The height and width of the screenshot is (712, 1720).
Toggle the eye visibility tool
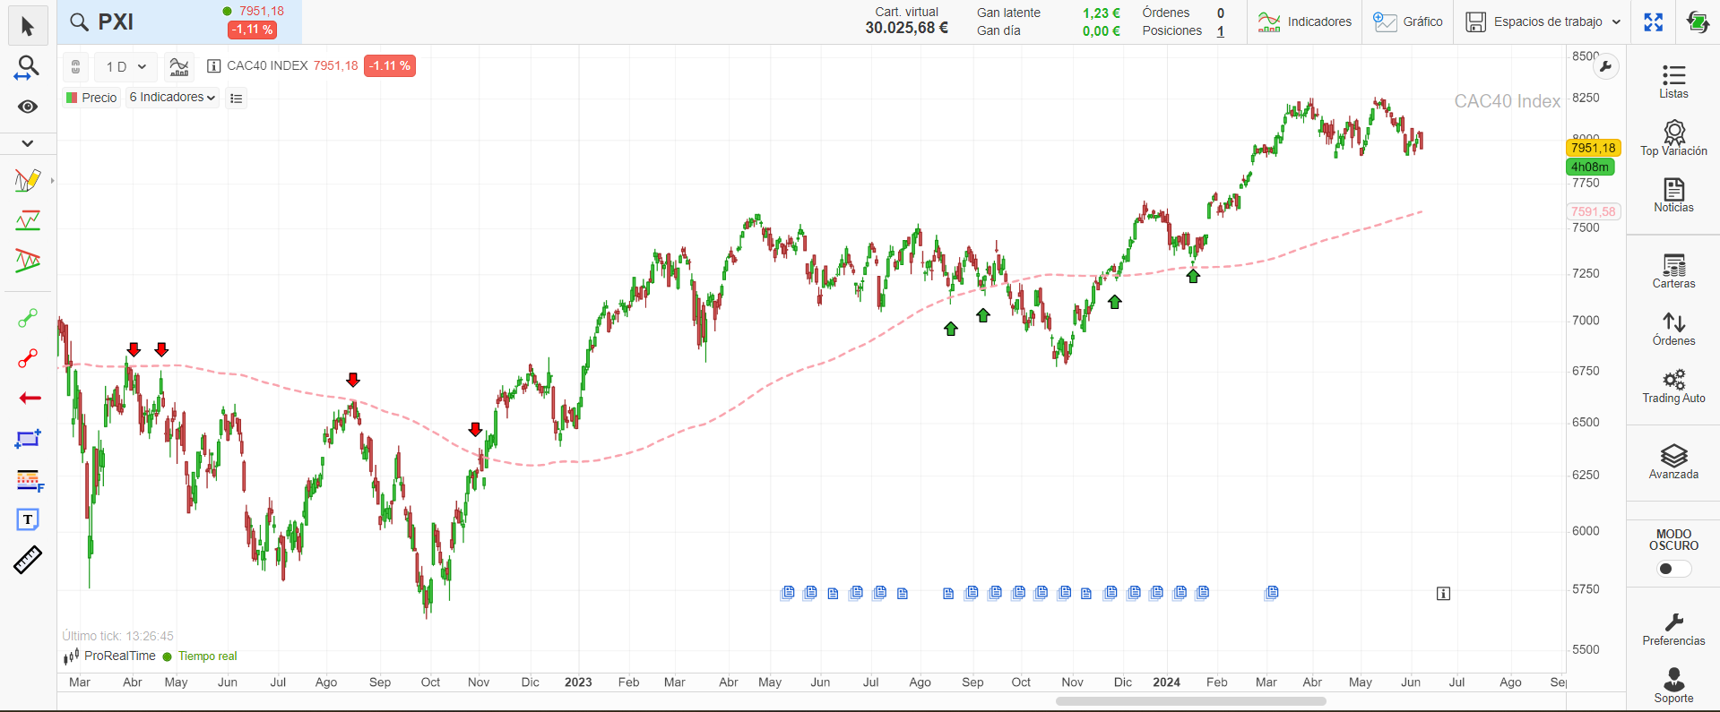(x=28, y=107)
